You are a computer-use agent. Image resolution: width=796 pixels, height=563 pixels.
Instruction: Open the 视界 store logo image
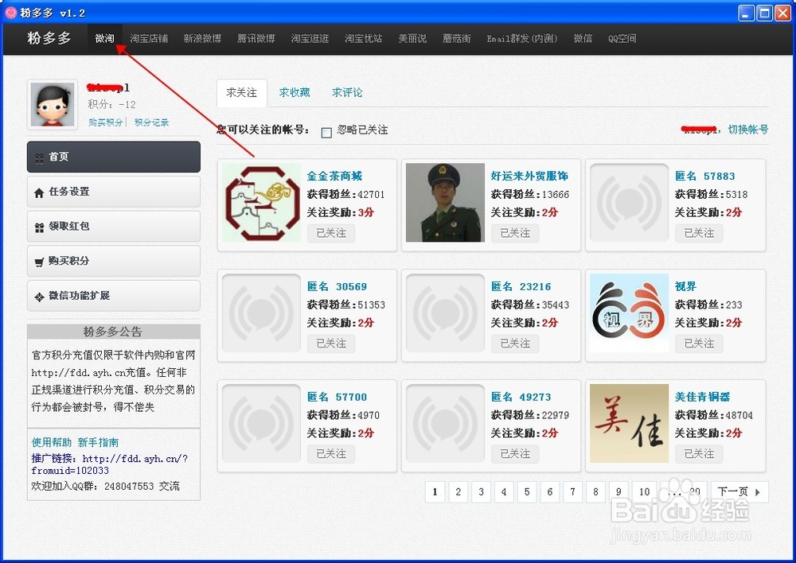(628, 313)
